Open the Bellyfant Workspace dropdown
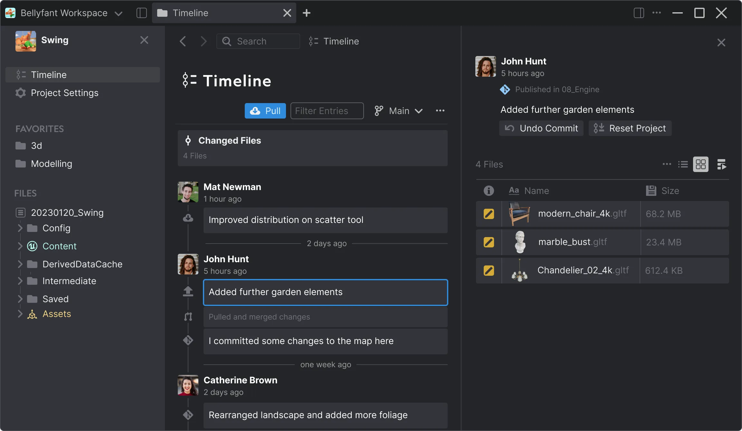This screenshot has width=742, height=431. [x=119, y=14]
